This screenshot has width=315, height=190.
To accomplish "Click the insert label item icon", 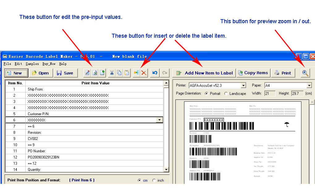I will 136,73.
